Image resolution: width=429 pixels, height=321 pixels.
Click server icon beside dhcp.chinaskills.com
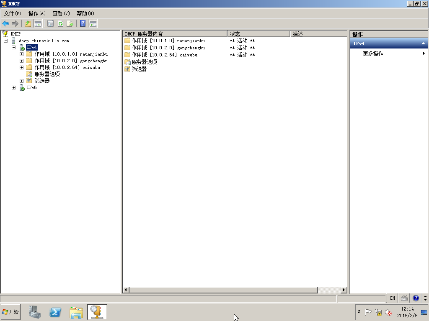(13, 41)
